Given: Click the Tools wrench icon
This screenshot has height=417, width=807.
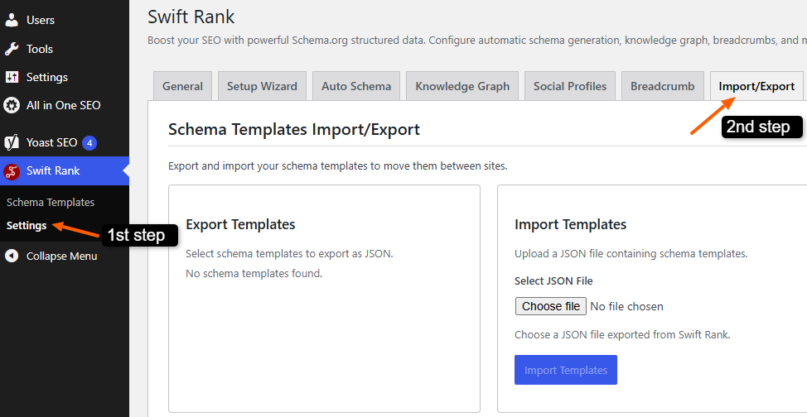Looking at the screenshot, I should click(12, 49).
